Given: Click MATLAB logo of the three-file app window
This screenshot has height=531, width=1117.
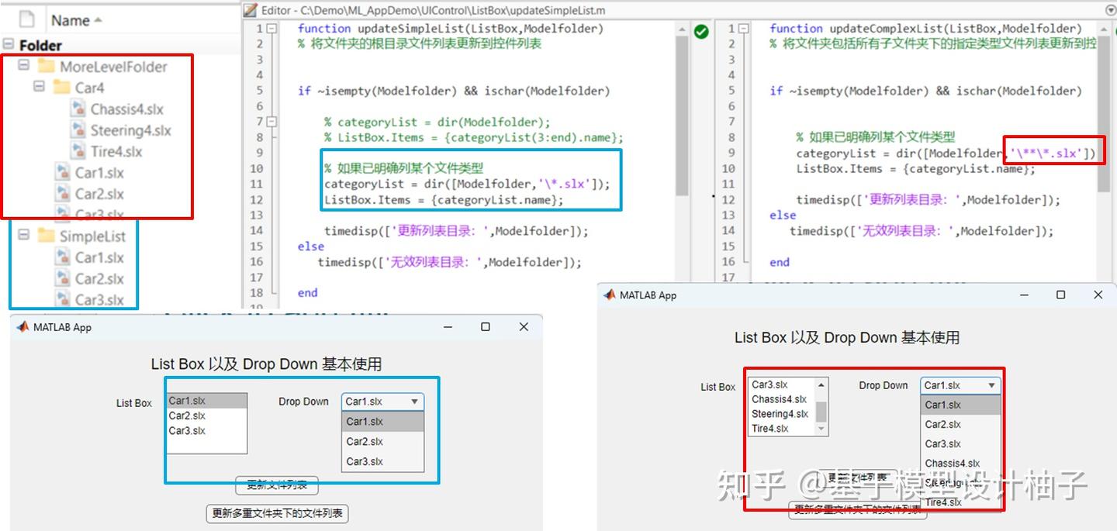Looking at the screenshot, I should click(22, 326).
